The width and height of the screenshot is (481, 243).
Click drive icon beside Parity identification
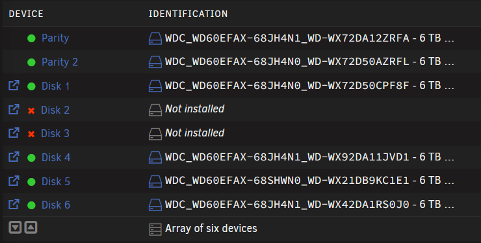pyautogui.click(x=155, y=39)
